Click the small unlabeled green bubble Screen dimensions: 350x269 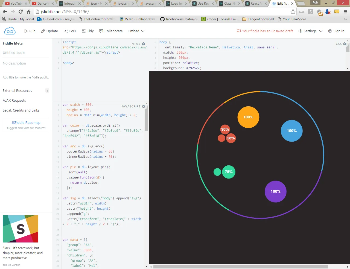217,172
